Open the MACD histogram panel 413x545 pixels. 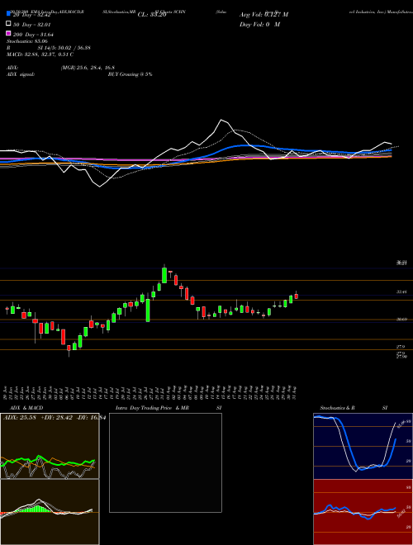click(x=50, y=512)
